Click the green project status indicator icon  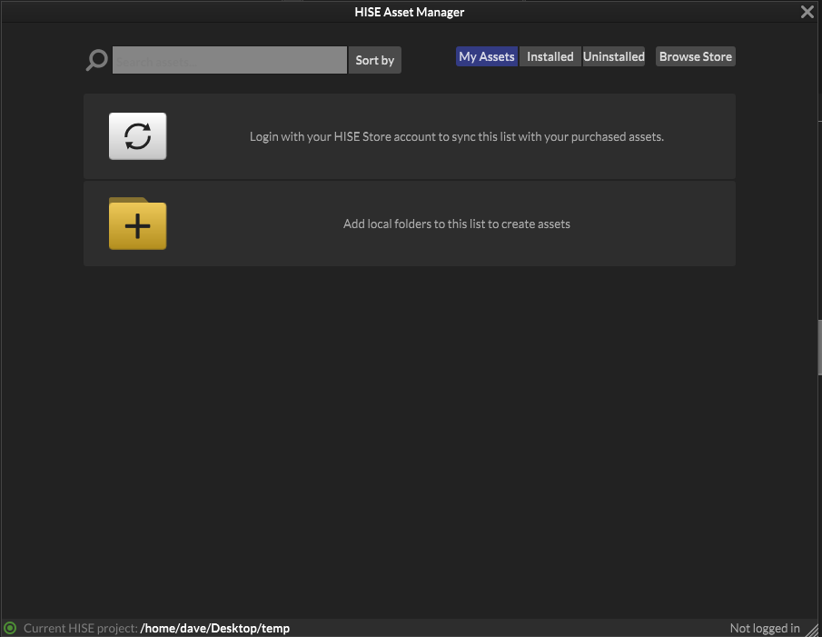point(10,628)
